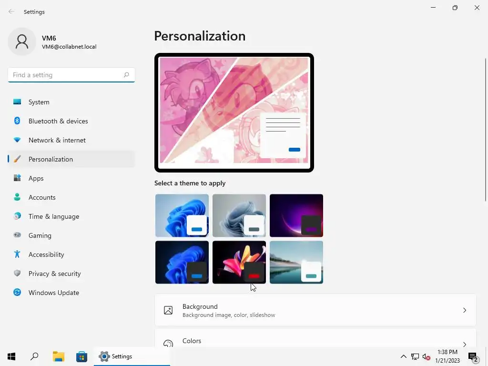The height and width of the screenshot is (366, 488).
Task: Apply the Windows light blue bloom theme
Action: (x=182, y=215)
